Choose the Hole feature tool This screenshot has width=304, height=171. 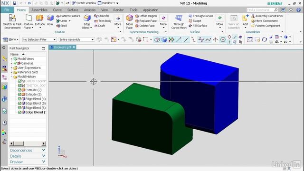pyautogui.click(x=50, y=20)
